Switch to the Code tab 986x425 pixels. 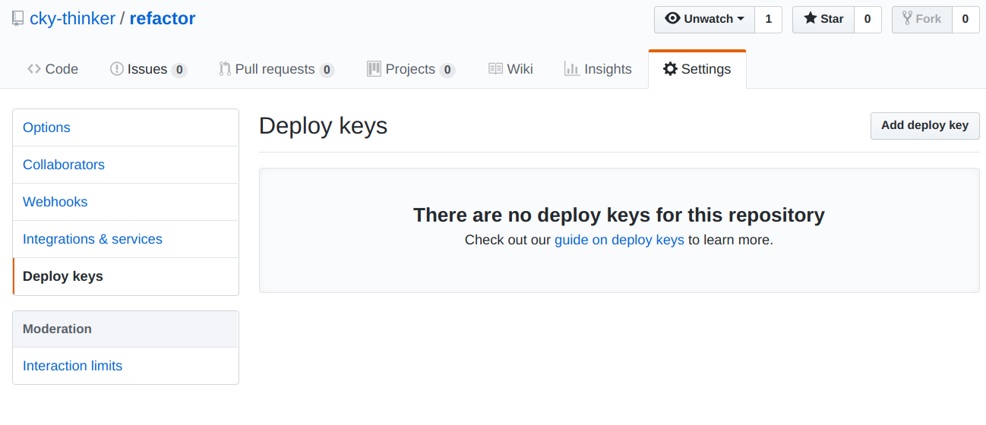point(52,69)
